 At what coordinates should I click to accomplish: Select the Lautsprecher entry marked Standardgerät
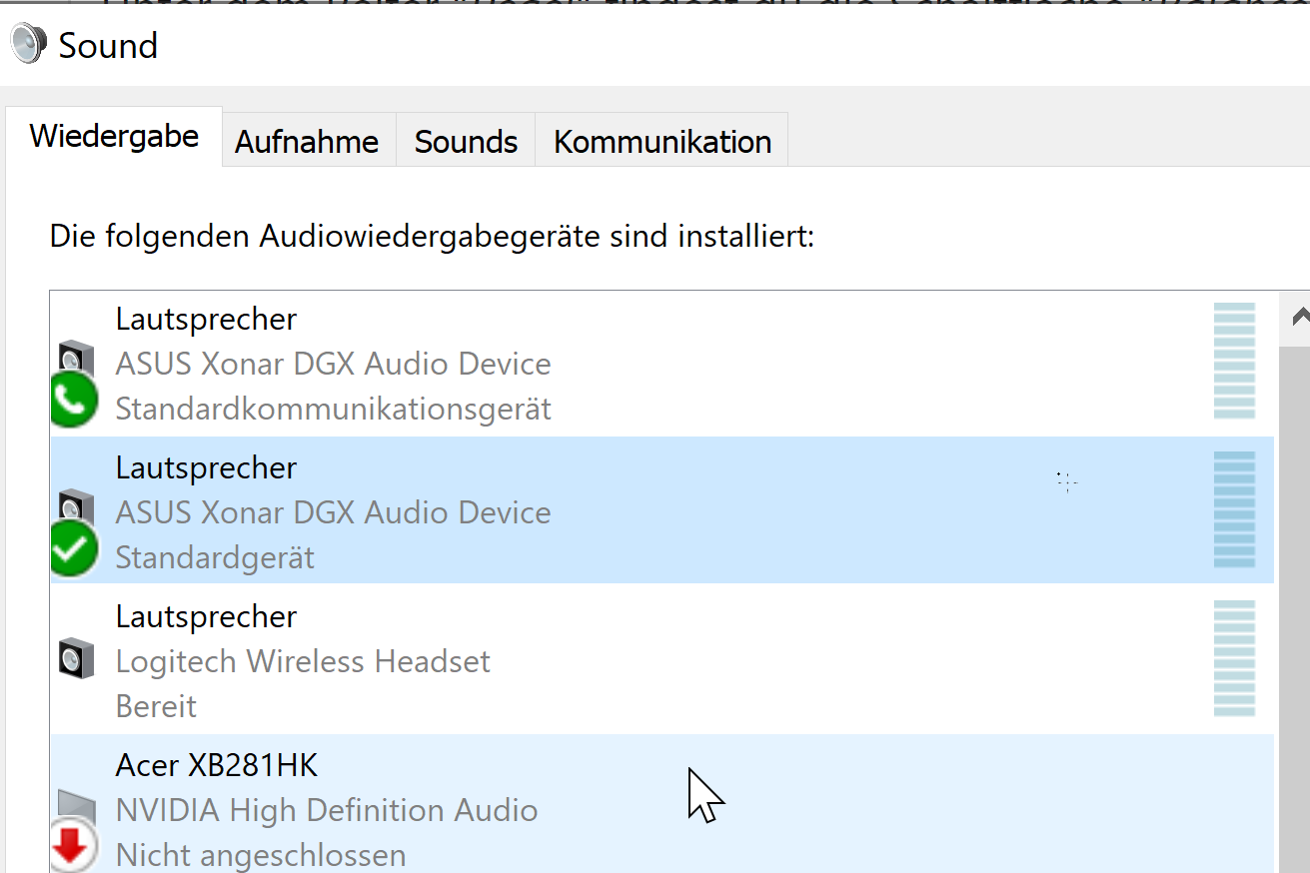[600, 511]
